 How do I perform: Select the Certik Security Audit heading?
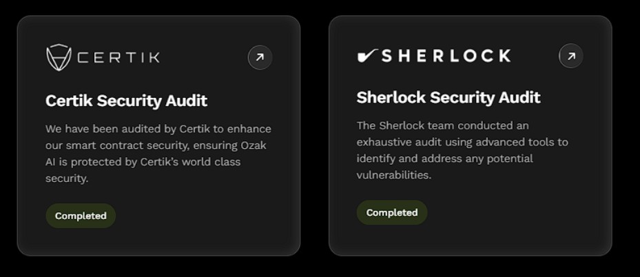[126, 101]
